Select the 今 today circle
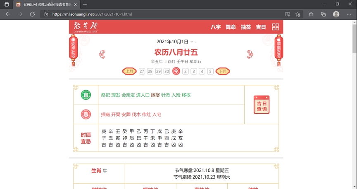Screen dimensions: 357x189 176,71
